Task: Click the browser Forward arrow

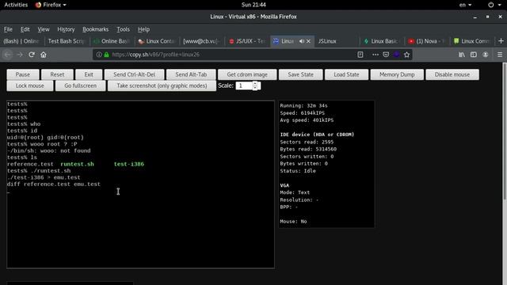Action: [x=20, y=55]
